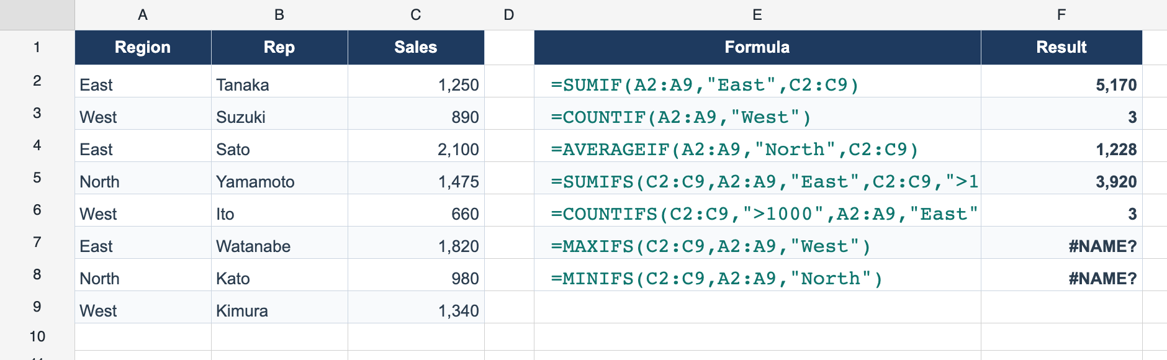Select cell containing Ito
Image resolution: width=1167 pixels, height=360 pixels.
click(279, 210)
